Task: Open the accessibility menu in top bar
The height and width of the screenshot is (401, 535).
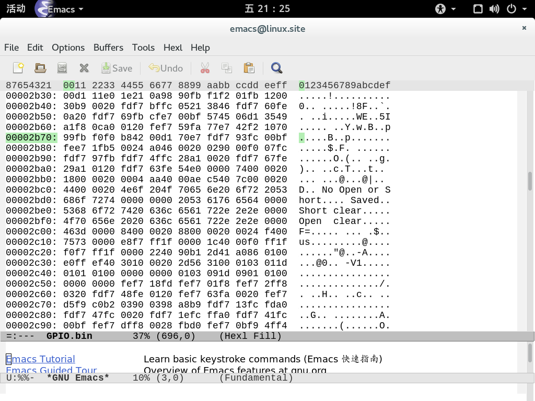Action: (445, 9)
